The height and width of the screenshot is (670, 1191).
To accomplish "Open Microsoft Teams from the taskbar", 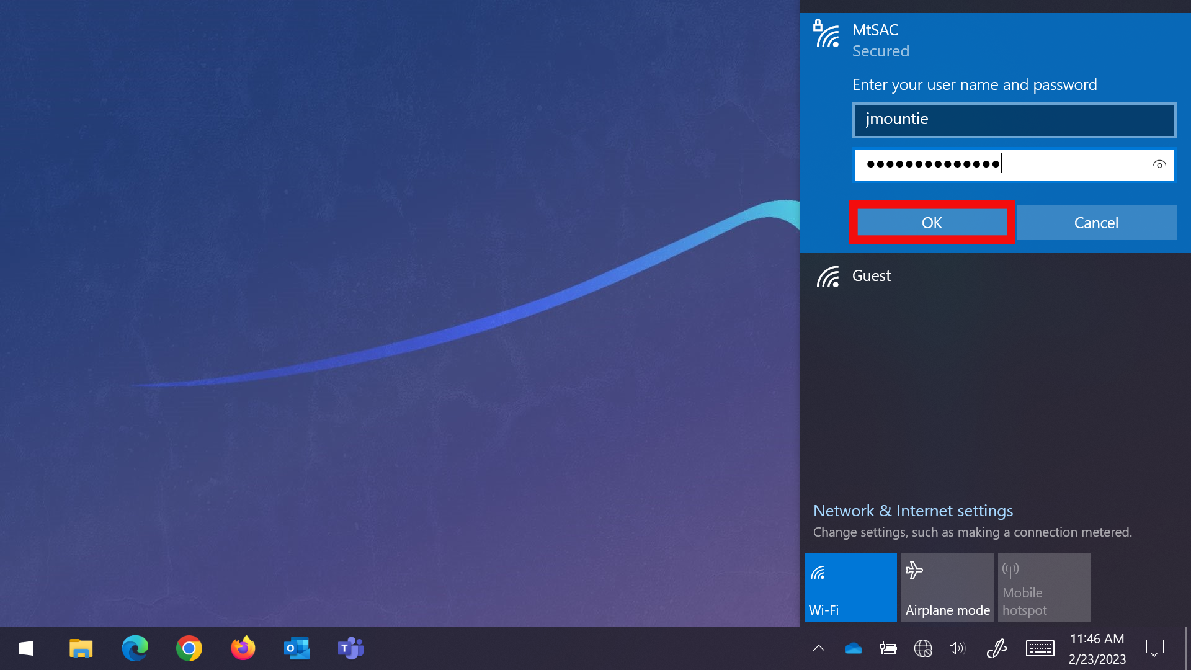I will tap(350, 648).
